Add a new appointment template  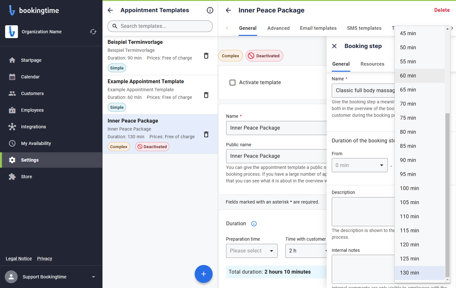(x=204, y=274)
